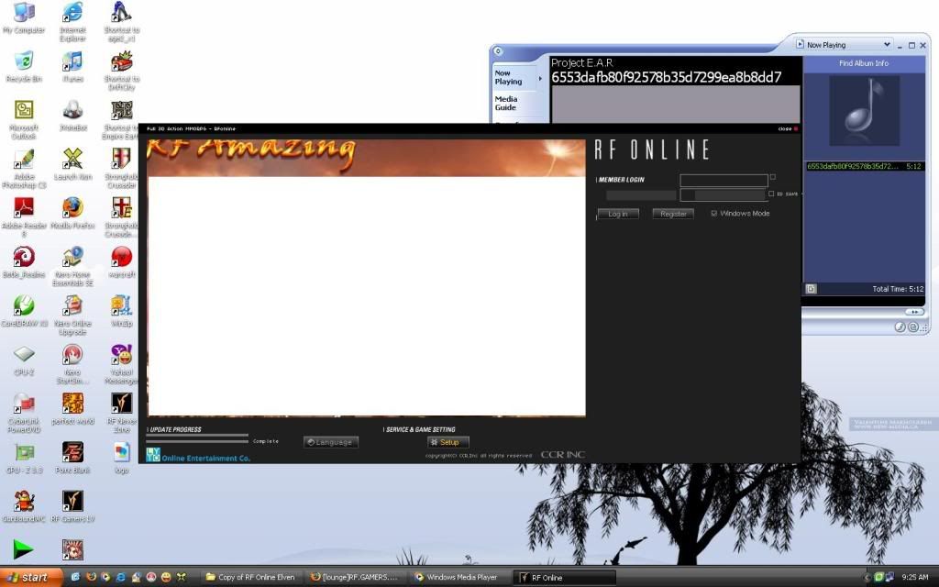
Task: Click playlist options icon beside Total Time
Action: pyautogui.click(x=811, y=289)
